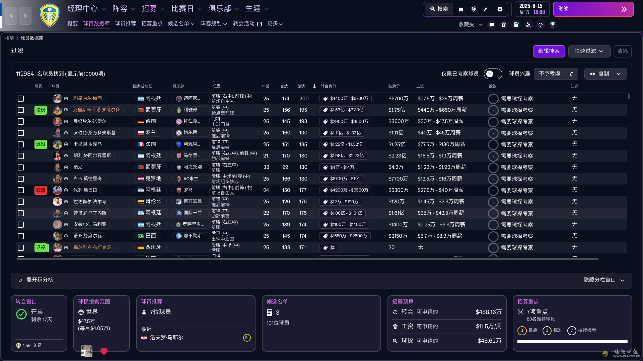Open the 阵容规划 dropdown
Image resolution: width=643 pixels, height=361 pixels.
[x=214, y=24]
